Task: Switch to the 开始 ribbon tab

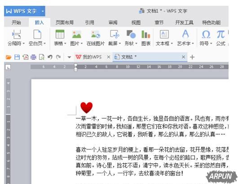Action: (16, 22)
